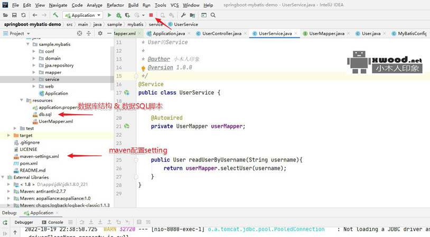Run with Coverage shield icon

(127, 15)
